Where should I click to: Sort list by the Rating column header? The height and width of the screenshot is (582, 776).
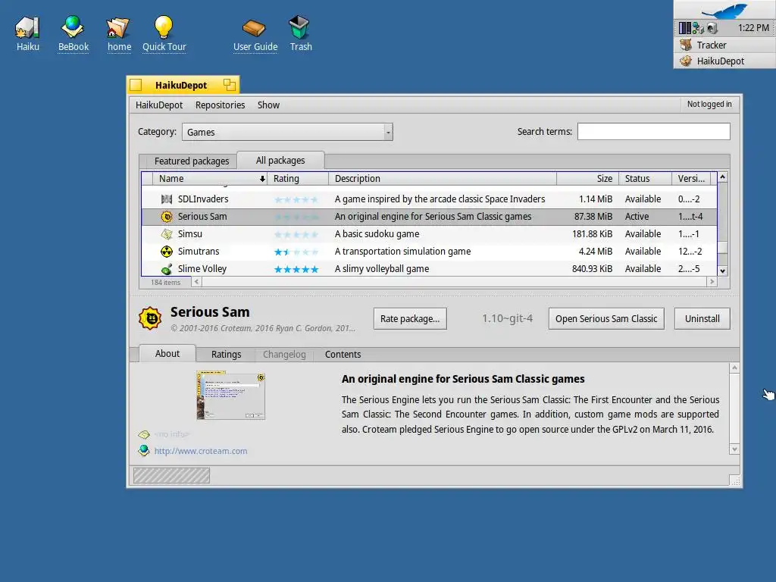(x=298, y=179)
